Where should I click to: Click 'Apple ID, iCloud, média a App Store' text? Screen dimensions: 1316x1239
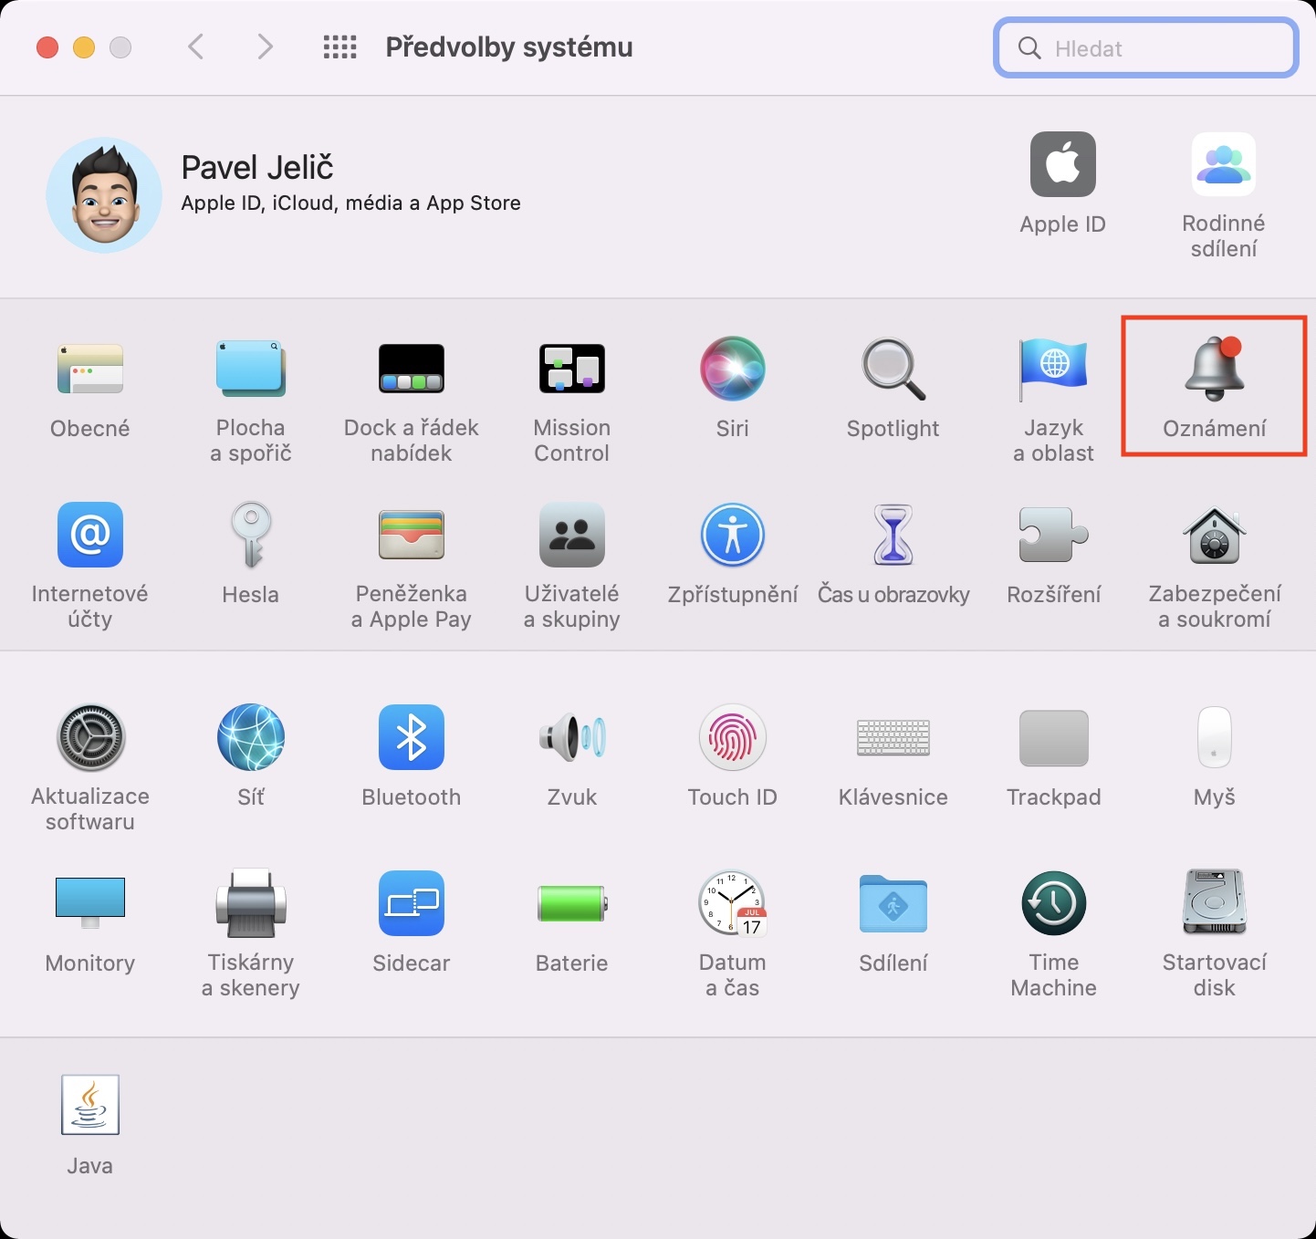pos(351,203)
